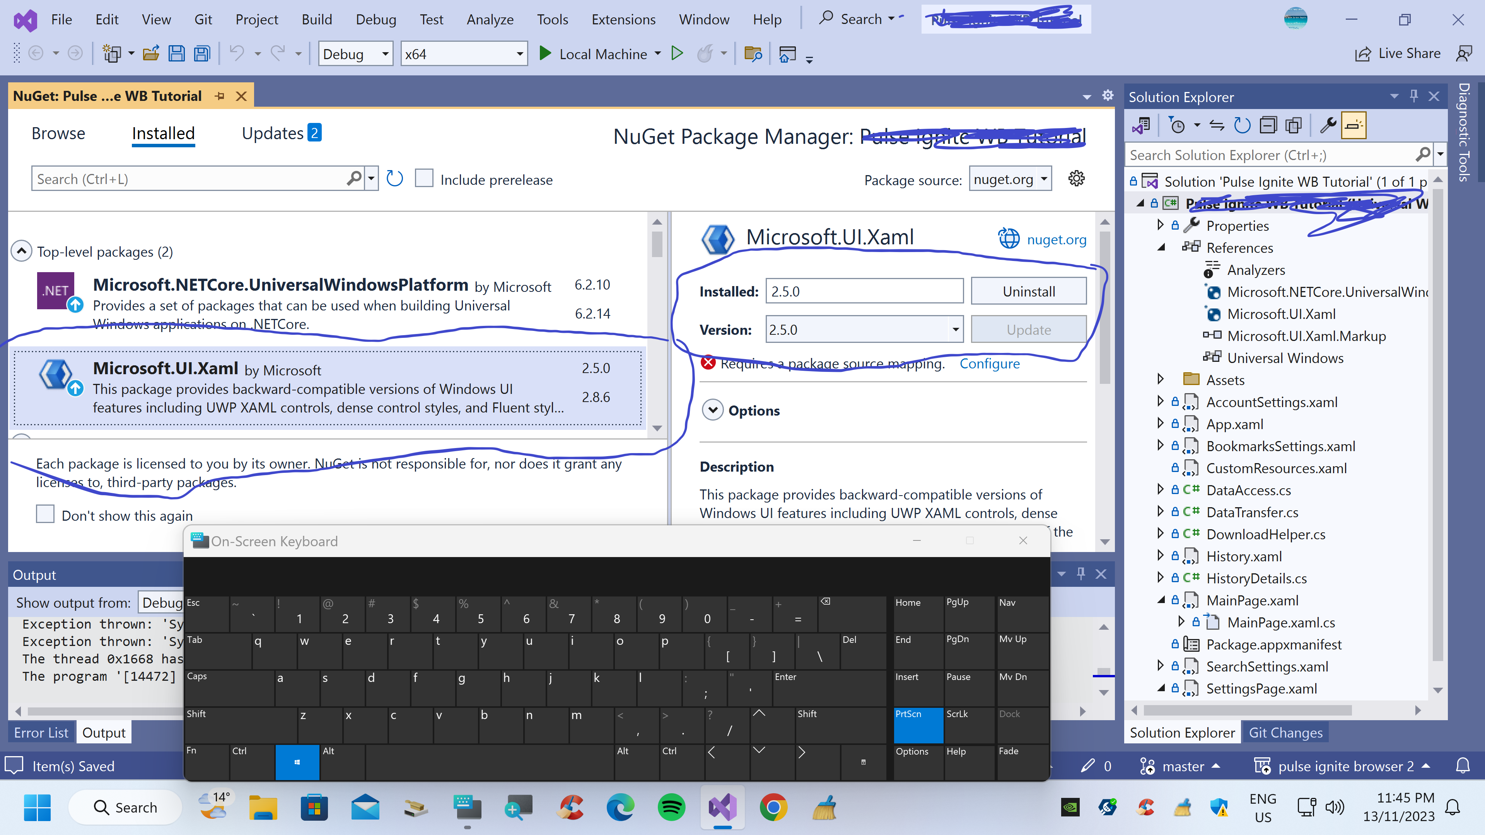1485x835 pixels.
Task: Click the package details vertical scrollbar thumb
Action: click(1104, 307)
